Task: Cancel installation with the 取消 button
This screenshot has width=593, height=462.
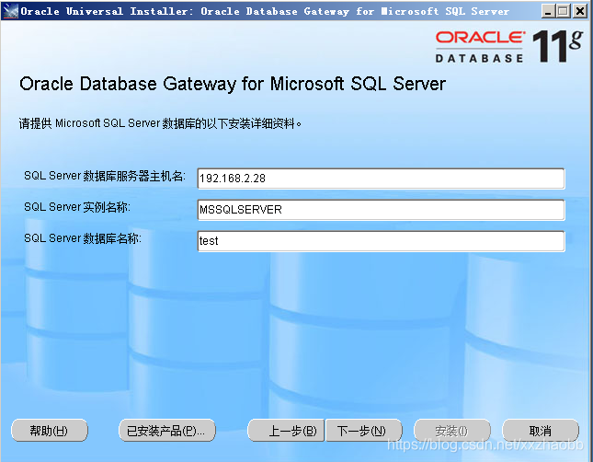Action: tap(541, 431)
